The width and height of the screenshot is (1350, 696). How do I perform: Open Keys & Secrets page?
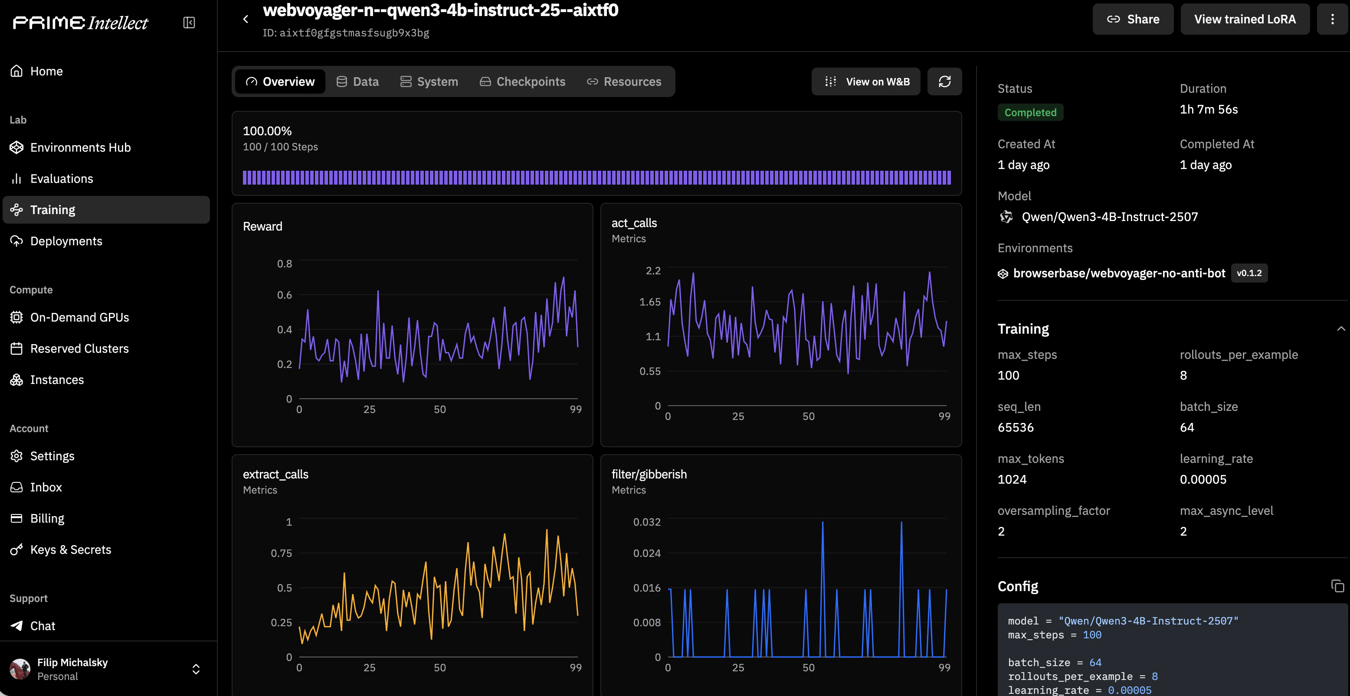(x=71, y=550)
